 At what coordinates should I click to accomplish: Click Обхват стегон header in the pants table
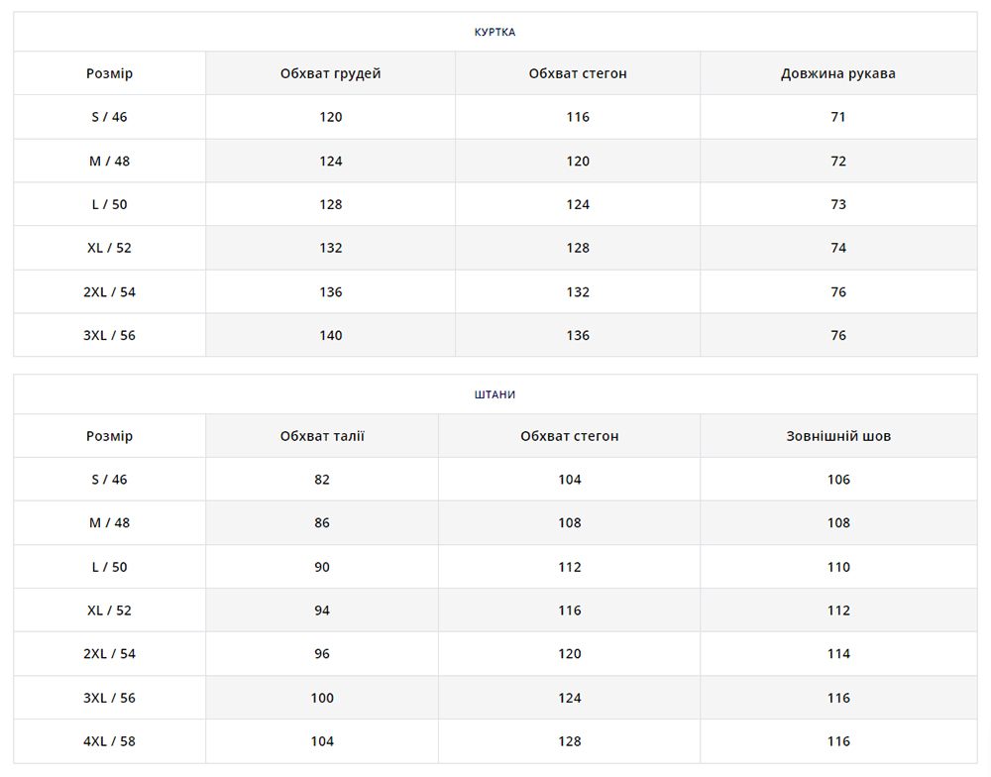(x=569, y=436)
